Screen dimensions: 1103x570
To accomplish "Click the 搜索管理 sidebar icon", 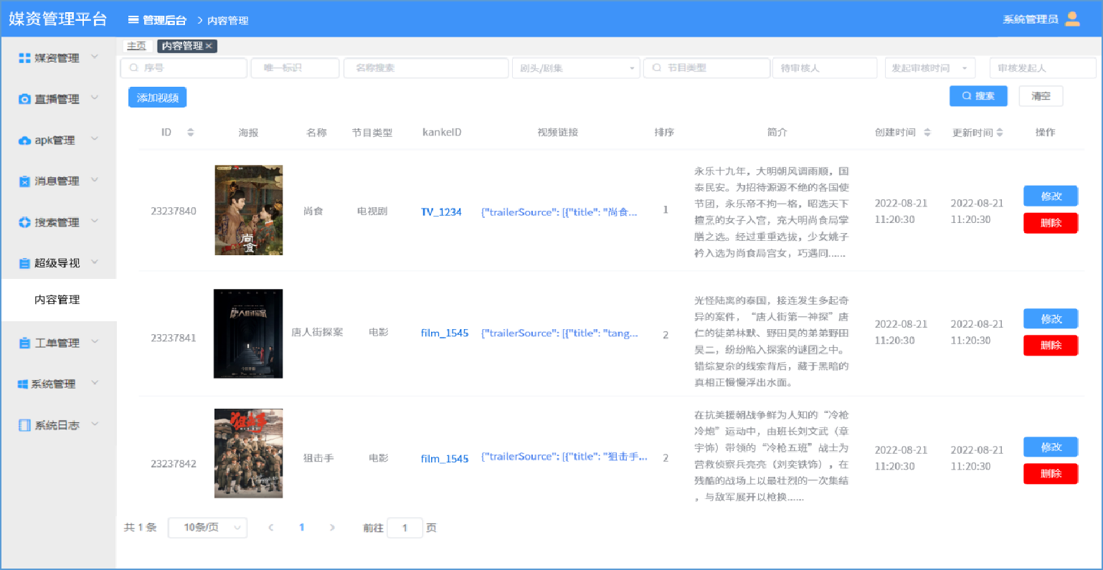I will [24, 222].
